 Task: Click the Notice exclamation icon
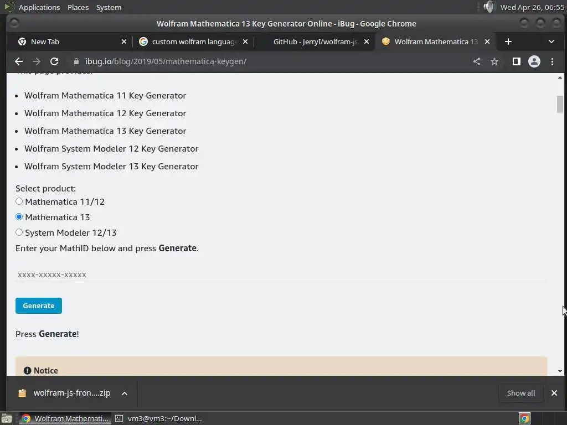[27, 370]
